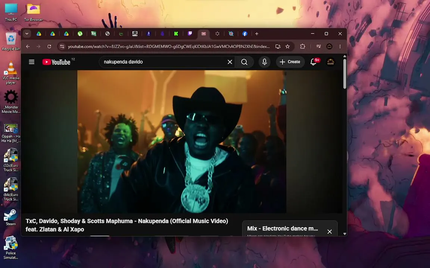Click the YouTube page URL in address bar
The height and width of the screenshot is (268, 430).
pyautogui.click(x=169, y=47)
